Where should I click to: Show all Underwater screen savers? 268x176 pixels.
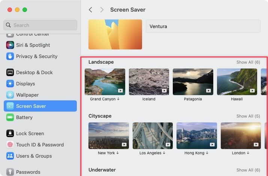click(x=248, y=170)
